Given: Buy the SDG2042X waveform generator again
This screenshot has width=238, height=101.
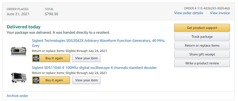Looking at the screenshot, I should point(51,58).
